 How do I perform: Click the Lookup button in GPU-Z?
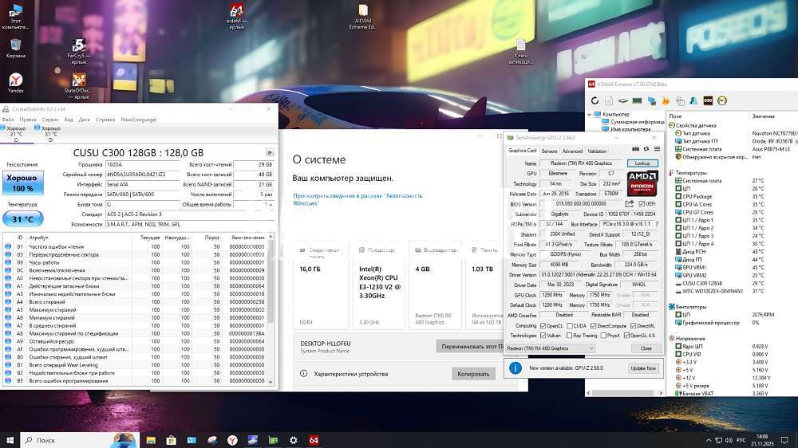tap(642, 163)
